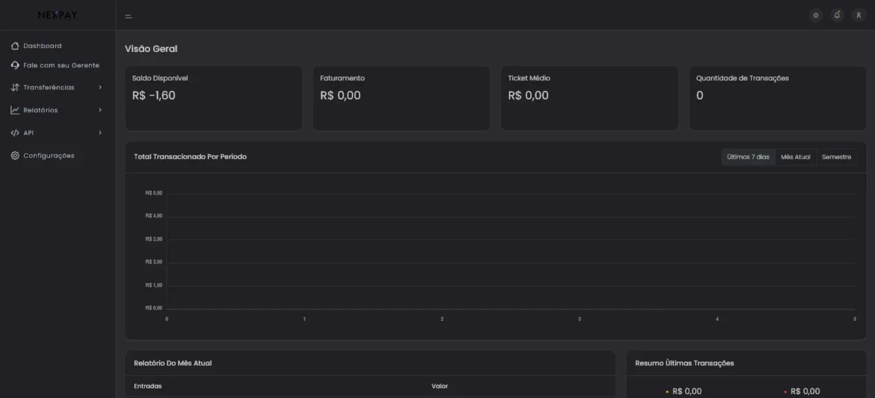This screenshot has width=875, height=398.
Task: Click Relatório Do Mês Atual heading
Action: [173, 363]
